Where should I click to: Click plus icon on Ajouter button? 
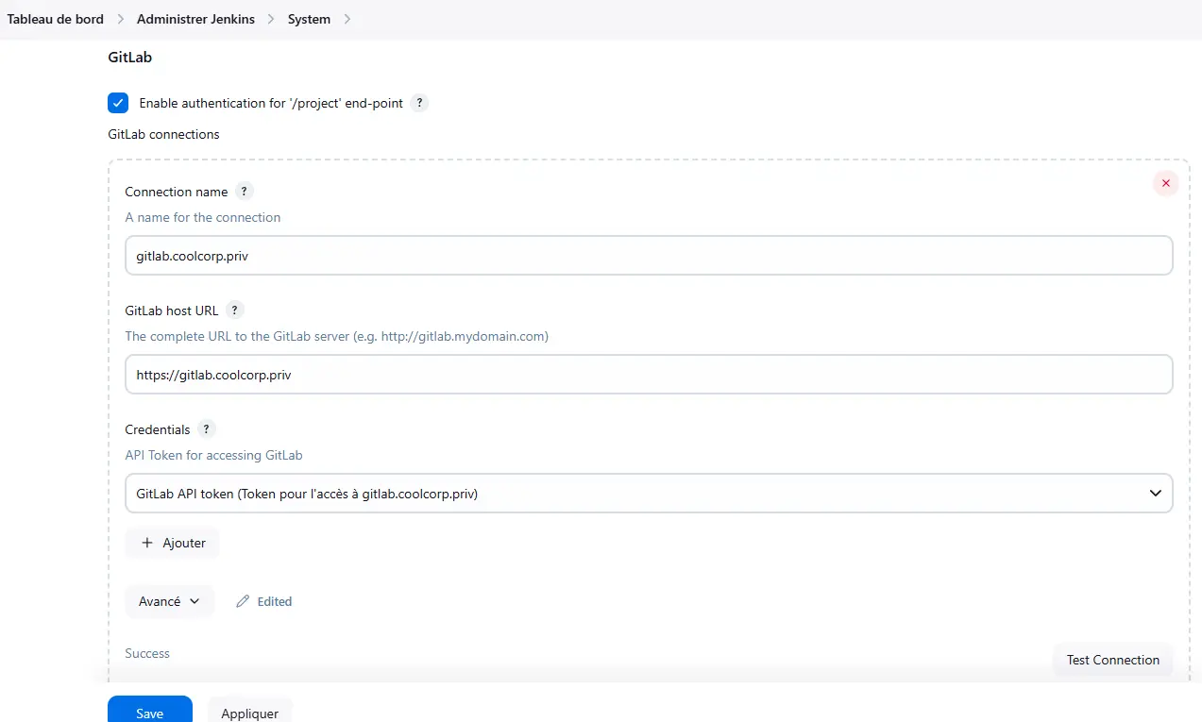[147, 543]
